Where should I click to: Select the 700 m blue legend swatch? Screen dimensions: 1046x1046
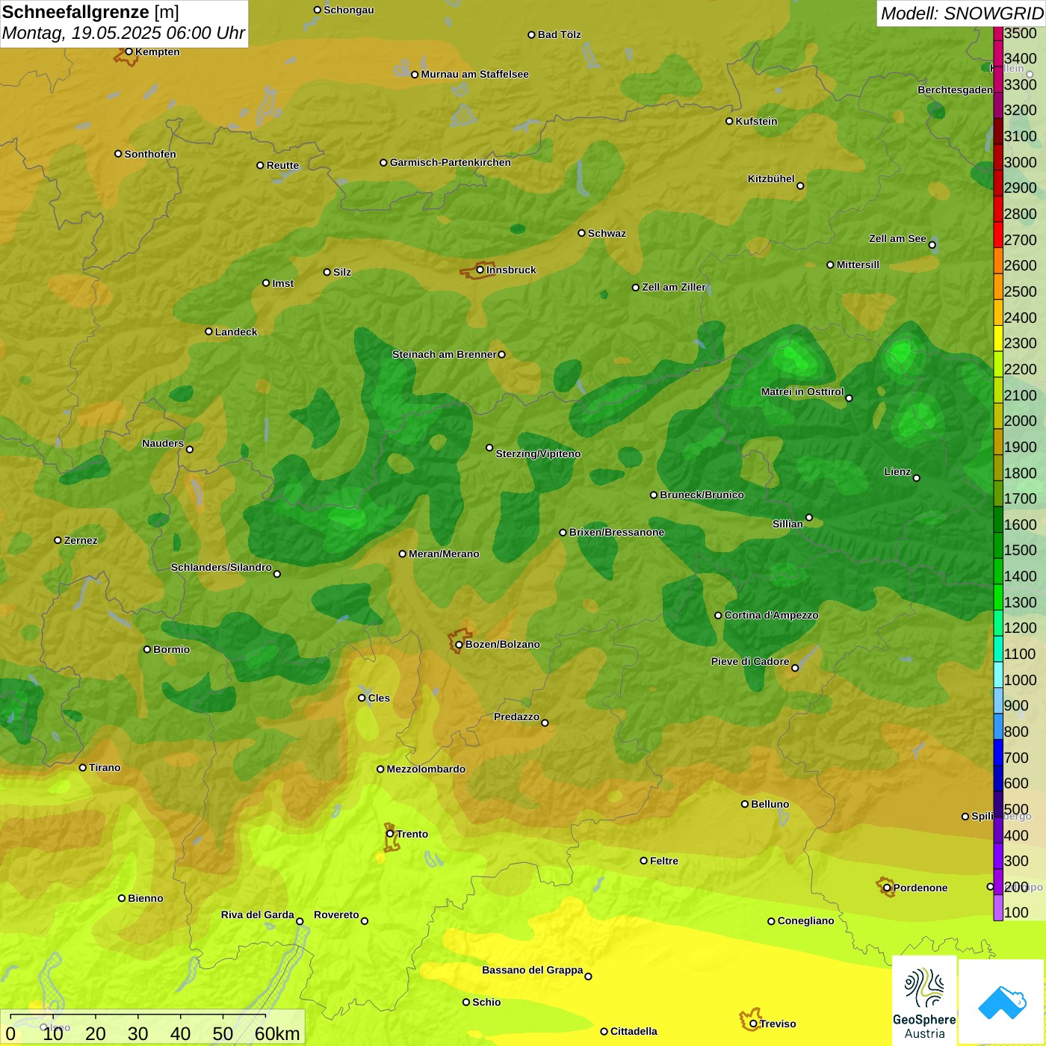[x=997, y=752]
